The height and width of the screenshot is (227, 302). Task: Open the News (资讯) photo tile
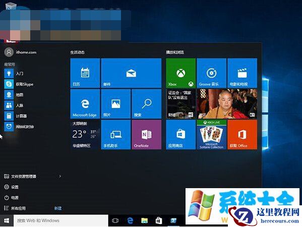[x=227, y=104]
